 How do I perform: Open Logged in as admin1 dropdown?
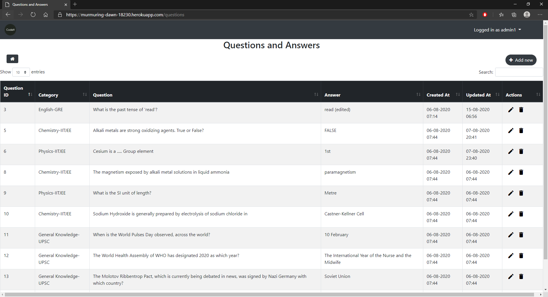pos(497,30)
